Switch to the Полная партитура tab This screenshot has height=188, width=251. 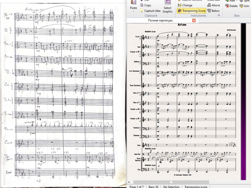tap(160, 21)
